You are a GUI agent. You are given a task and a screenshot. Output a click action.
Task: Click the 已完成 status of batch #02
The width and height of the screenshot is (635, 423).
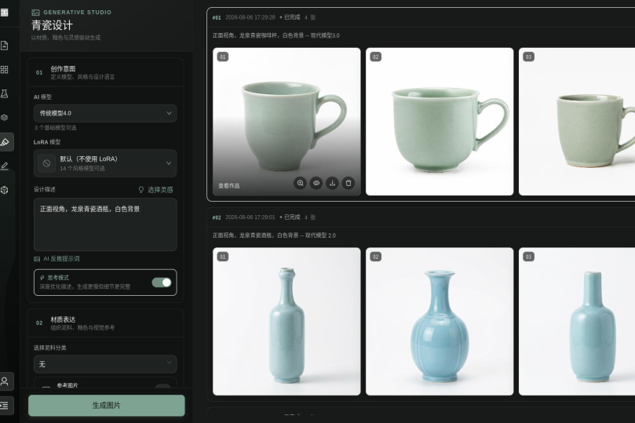tap(290, 217)
